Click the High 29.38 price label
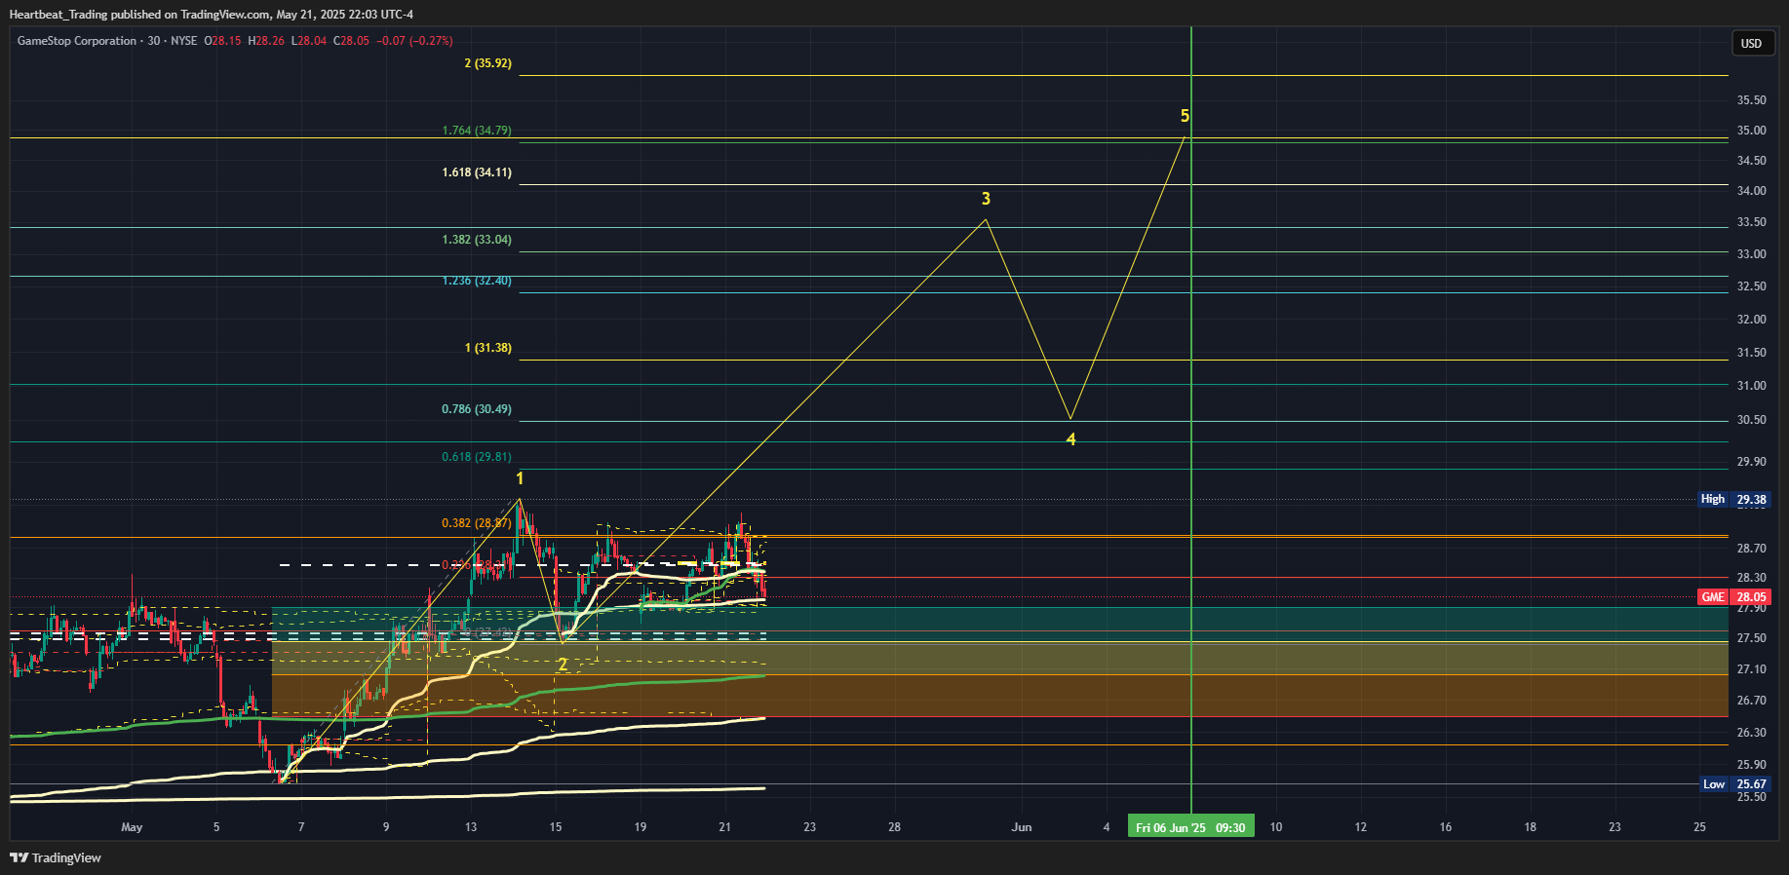Screen dimensions: 1789x875 (x=1733, y=499)
